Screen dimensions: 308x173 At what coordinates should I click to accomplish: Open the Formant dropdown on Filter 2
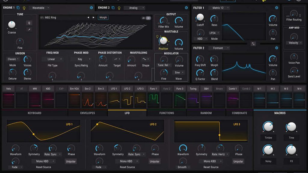coord(219,48)
